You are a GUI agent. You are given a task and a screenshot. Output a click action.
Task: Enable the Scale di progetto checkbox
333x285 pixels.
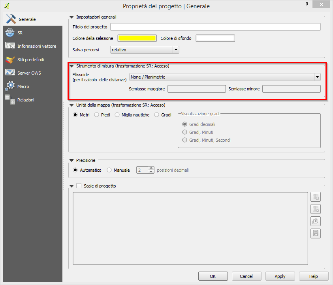pyautogui.click(x=79, y=186)
